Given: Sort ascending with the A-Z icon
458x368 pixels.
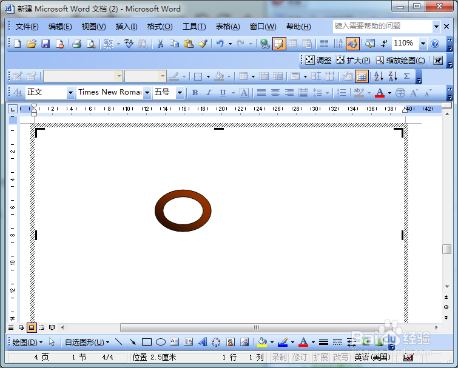Looking at the screenshot, I should pyautogui.click(x=379, y=76).
